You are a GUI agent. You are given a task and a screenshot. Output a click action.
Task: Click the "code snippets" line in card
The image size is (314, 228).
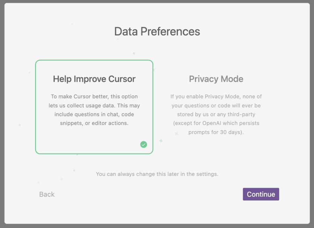click(x=94, y=123)
